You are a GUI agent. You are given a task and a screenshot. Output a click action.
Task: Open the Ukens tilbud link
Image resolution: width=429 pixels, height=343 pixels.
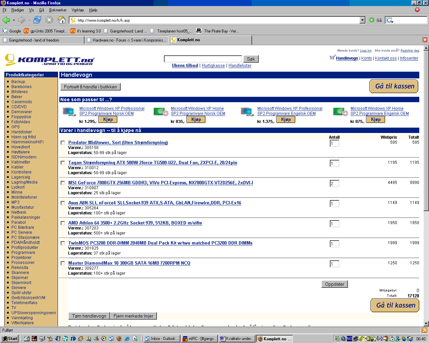pos(185,66)
